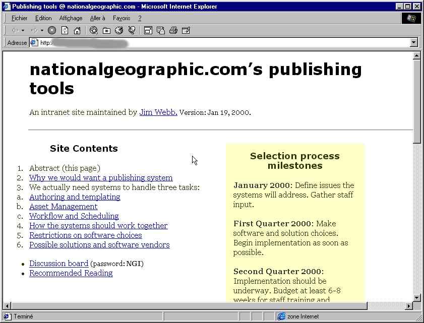Click the Abstract (this page) entry
This screenshot has height=323, width=424.
point(65,168)
